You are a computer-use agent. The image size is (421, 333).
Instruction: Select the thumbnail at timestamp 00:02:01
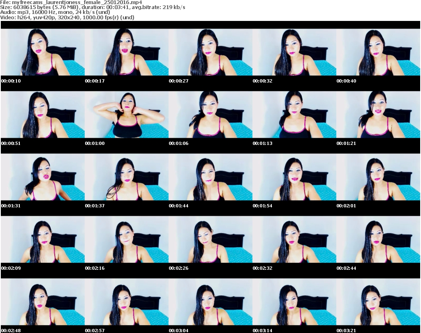coord(378,177)
